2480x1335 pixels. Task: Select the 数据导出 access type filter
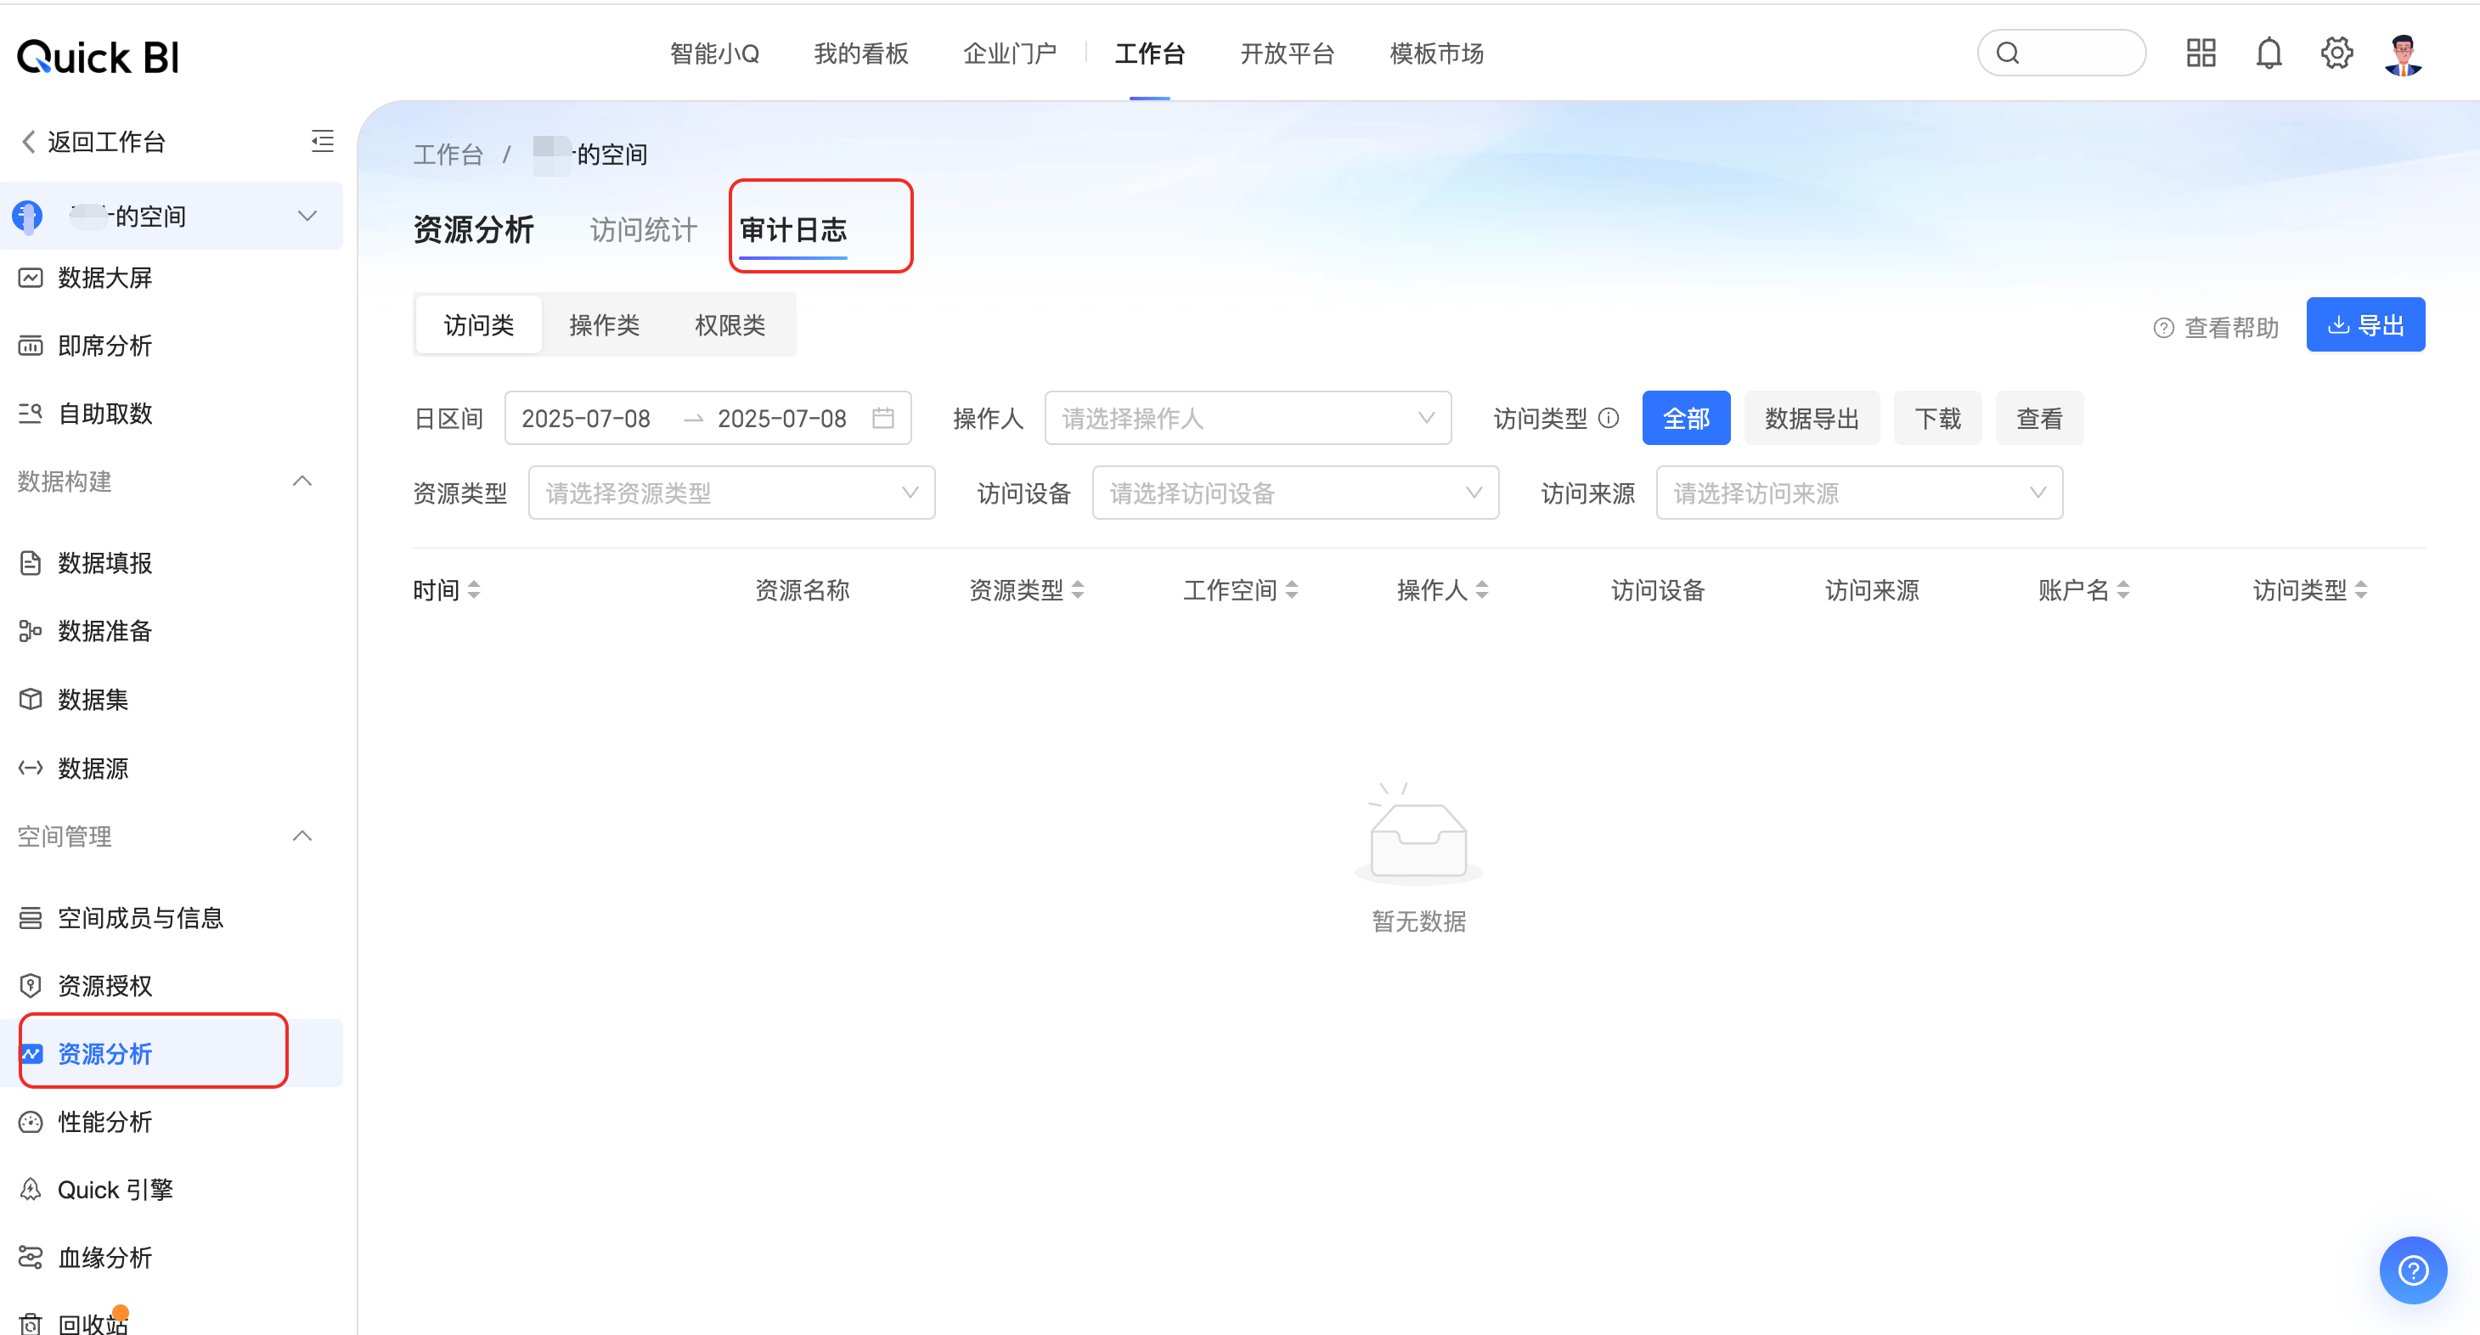[x=1811, y=419]
